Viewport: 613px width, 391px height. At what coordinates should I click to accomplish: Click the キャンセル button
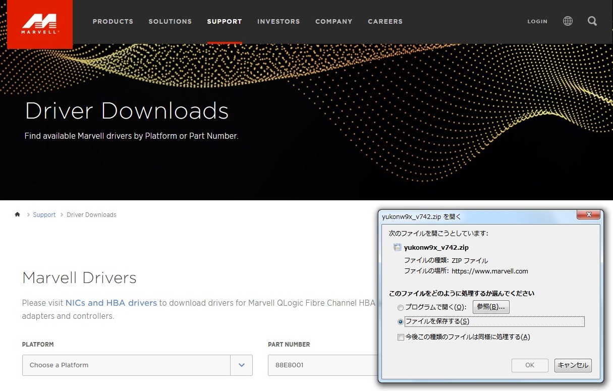pos(573,365)
